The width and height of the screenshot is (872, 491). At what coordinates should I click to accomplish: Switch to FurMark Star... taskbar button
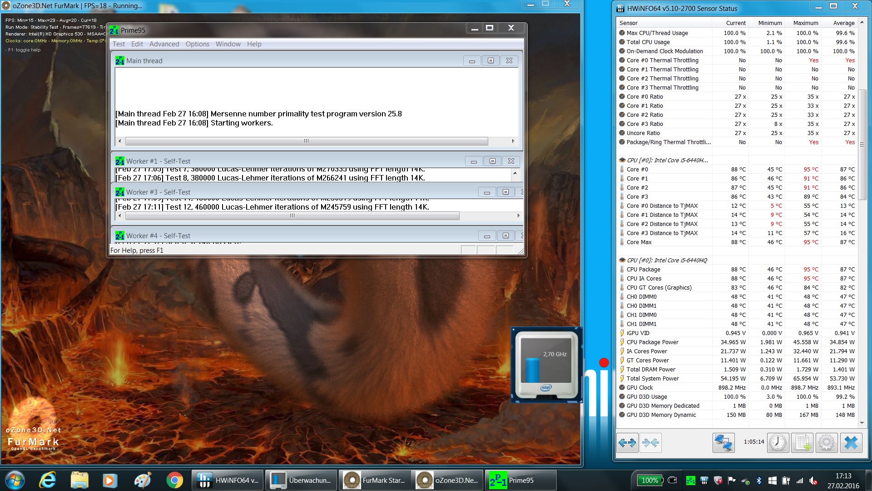[x=374, y=480]
